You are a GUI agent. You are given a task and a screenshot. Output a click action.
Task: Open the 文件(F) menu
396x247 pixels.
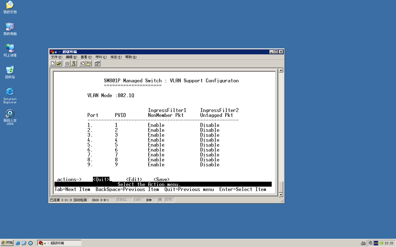pos(57,57)
